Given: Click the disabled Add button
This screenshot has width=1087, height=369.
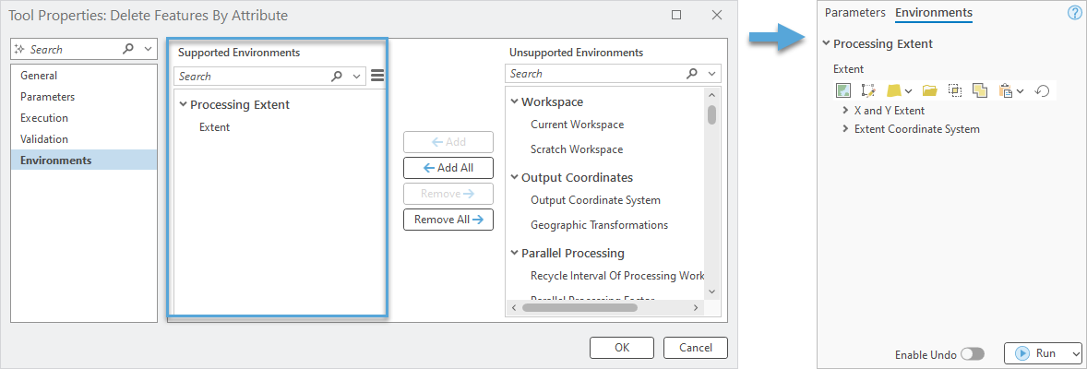Looking at the screenshot, I should pyautogui.click(x=448, y=142).
